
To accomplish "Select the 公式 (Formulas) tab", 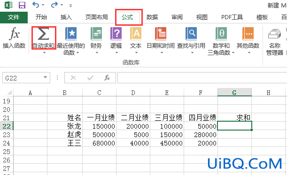I will coord(127,17).
